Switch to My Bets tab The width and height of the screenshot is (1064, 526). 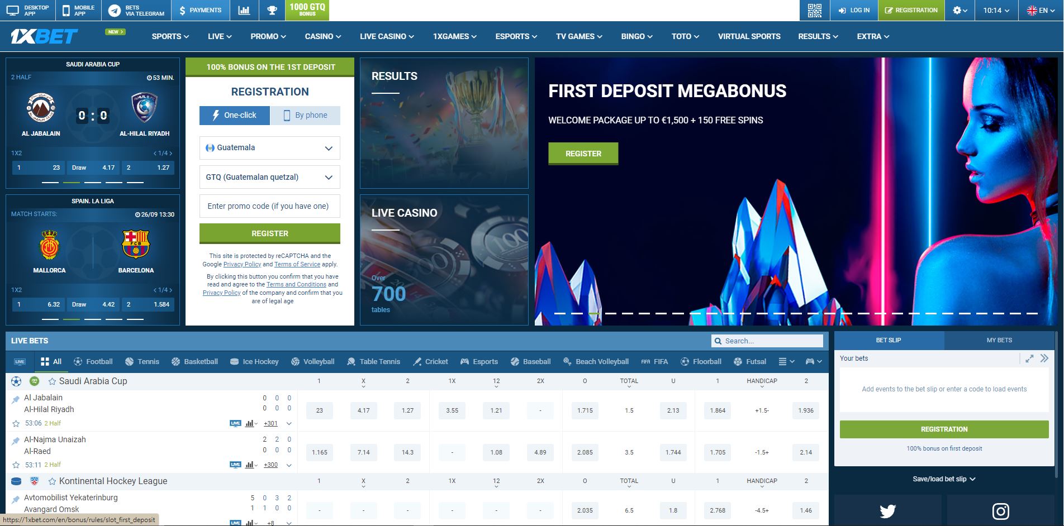click(x=999, y=340)
